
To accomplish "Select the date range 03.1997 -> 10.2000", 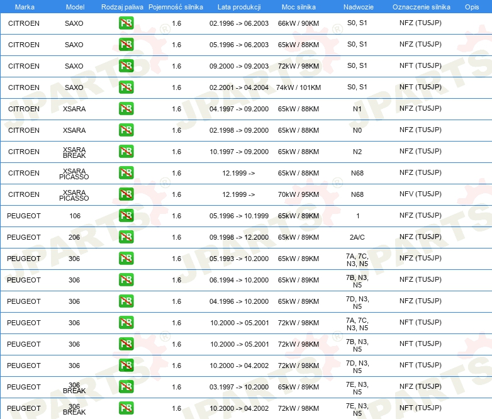I will 239,387.
